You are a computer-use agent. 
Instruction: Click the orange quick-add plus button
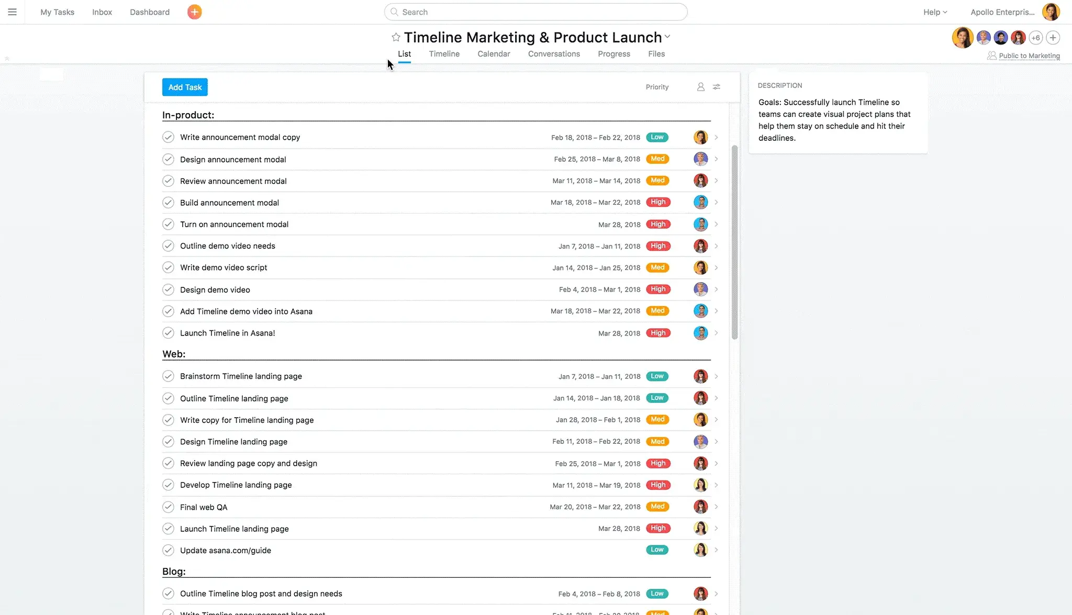tap(194, 12)
